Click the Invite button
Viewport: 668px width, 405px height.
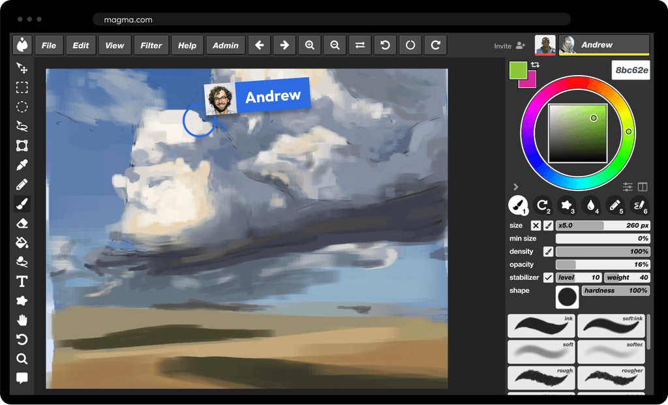[x=509, y=46]
